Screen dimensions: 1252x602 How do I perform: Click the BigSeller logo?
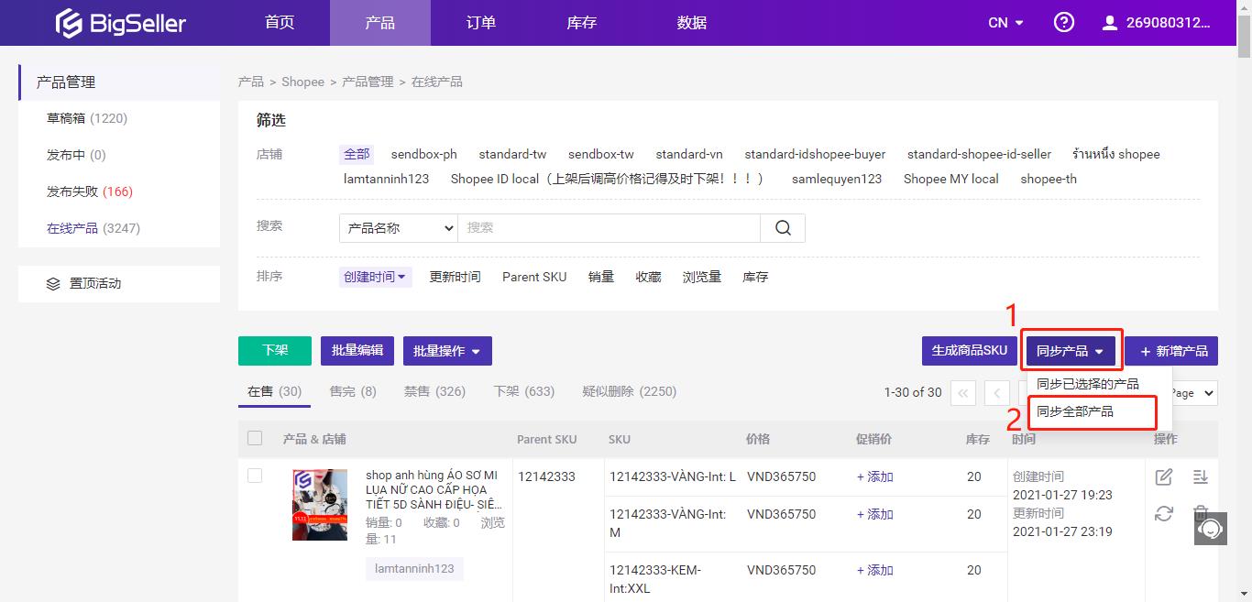pos(120,23)
